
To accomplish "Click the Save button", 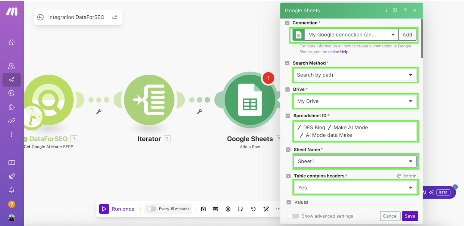I will pos(410,216).
